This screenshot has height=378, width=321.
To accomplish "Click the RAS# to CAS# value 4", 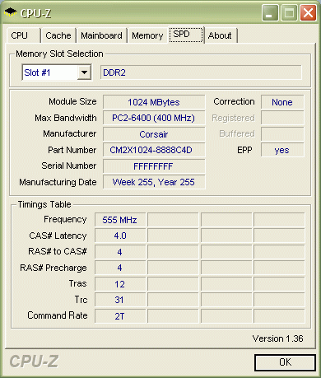I will (x=120, y=252).
